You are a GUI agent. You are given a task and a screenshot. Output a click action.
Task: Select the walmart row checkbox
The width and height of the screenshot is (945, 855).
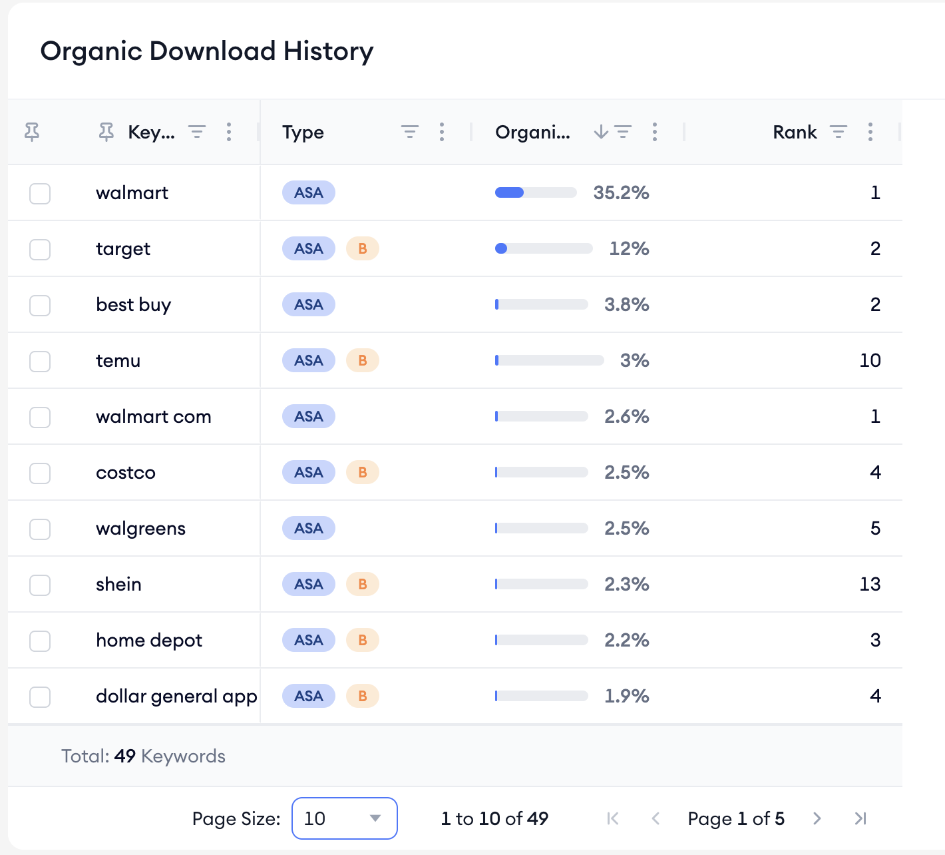pyautogui.click(x=40, y=194)
